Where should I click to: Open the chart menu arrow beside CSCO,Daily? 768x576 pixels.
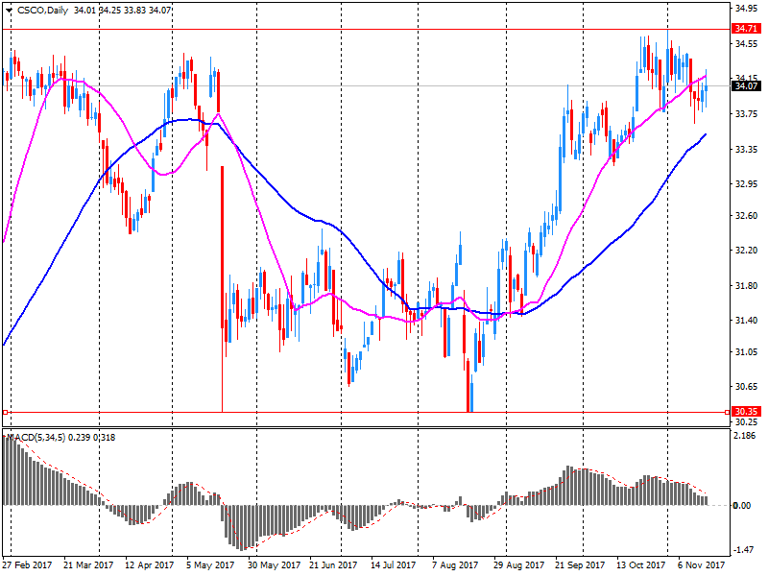coord(9,11)
